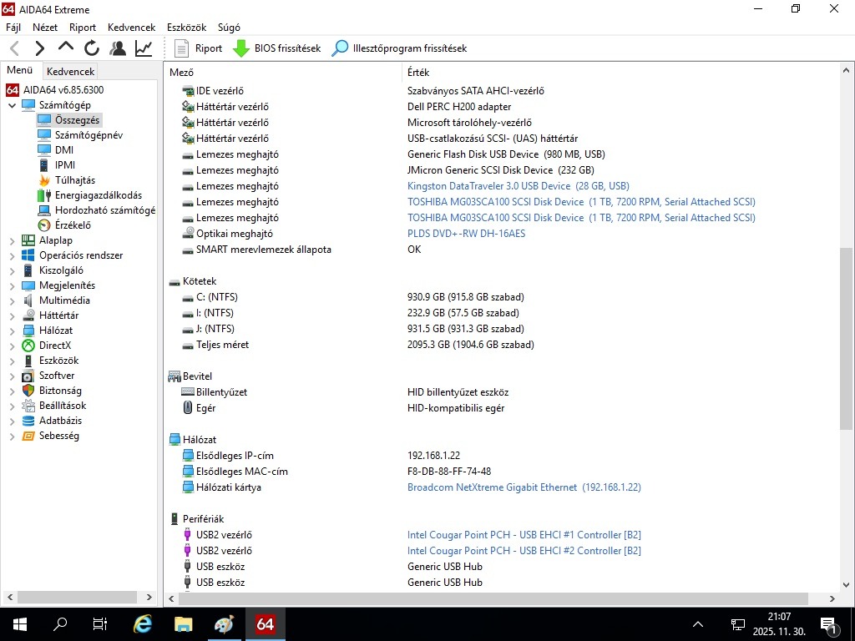Click the sidebar horizontal scrollbar right arrow
The image size is (855, 641).
pyautogui.click(x=149, y=598)
